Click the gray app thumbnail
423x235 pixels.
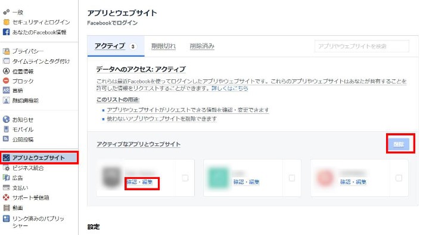(112, 178)
